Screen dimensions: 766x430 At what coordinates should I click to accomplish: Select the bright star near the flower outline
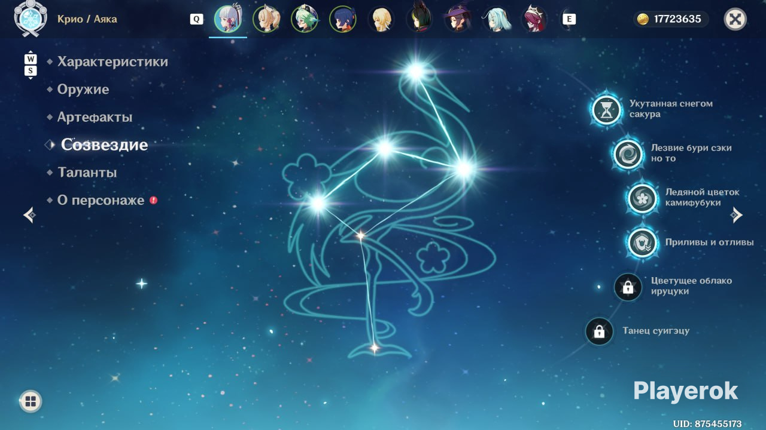pyautogui.click(x=318, y=204)
